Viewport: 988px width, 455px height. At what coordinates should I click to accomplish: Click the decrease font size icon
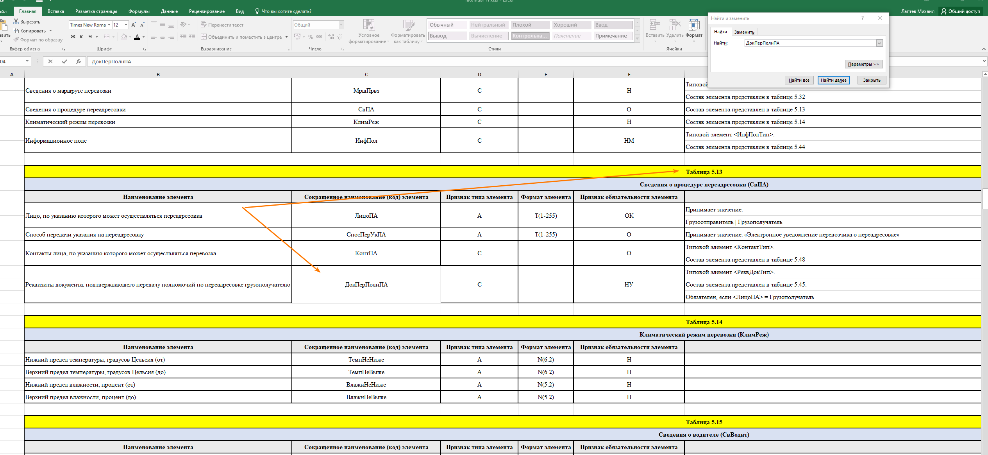(x=142, y=25)
